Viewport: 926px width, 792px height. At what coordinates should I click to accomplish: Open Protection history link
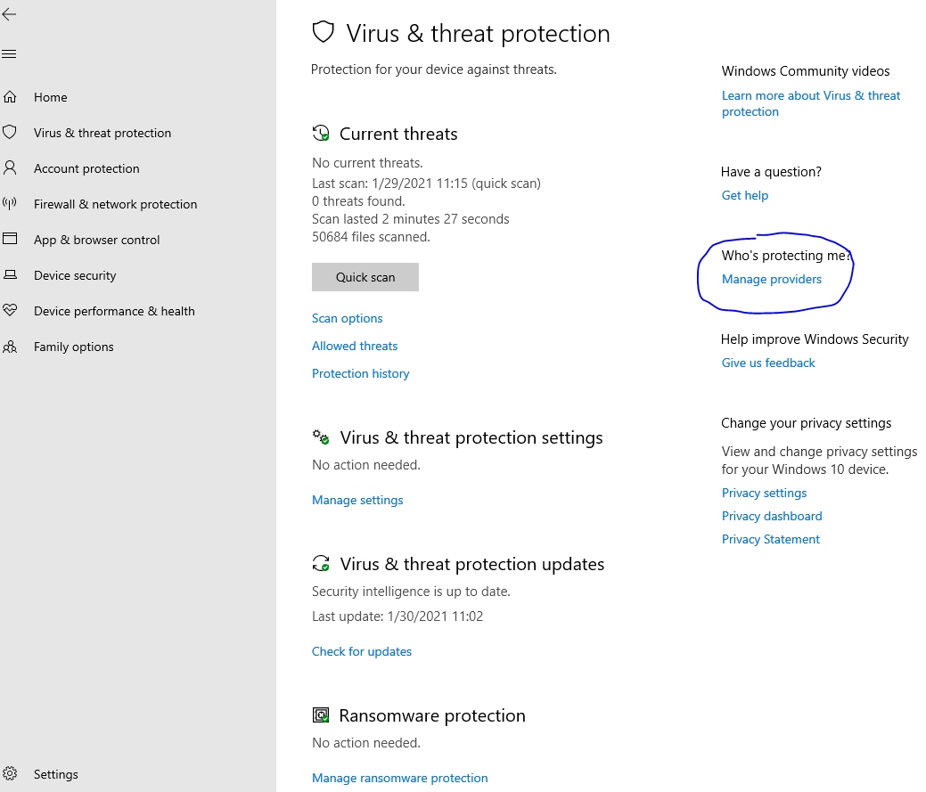tap(360, 373)
